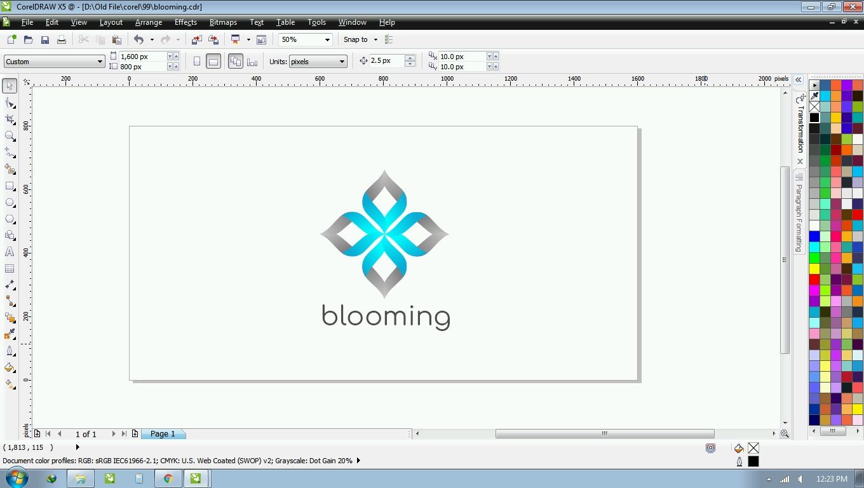
Task: Paste from the clipboard
Action: [x=116, y=39]
